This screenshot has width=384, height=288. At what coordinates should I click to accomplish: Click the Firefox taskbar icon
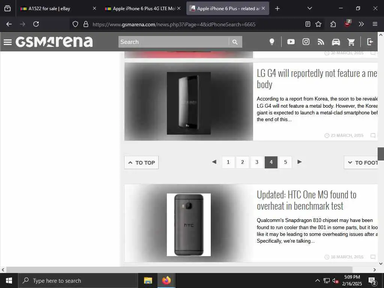(x=166, y=280)
